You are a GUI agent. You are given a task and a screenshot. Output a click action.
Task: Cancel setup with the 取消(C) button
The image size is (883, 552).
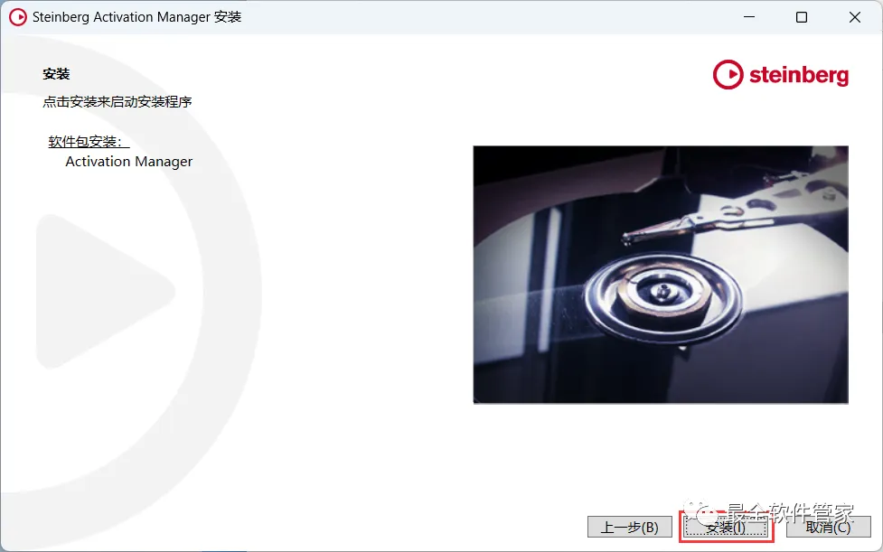coord(829,528)
